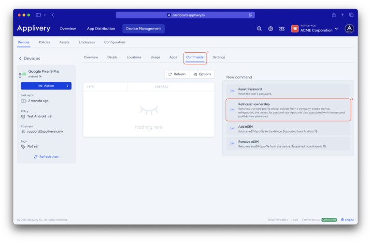Click the browser share icon

pos(334,15)
